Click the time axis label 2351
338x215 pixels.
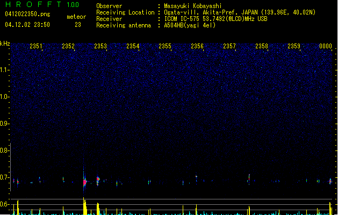pos(36,46)
